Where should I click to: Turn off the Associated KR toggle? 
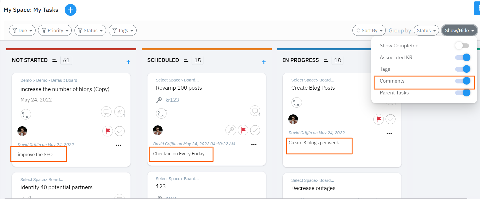pos(463,58)
